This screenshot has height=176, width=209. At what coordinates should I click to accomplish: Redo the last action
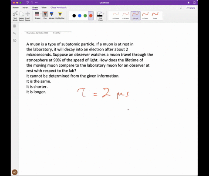(32, 3)
